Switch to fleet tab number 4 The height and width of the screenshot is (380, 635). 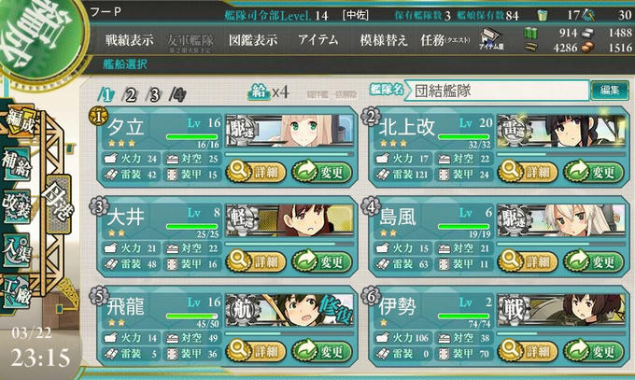click(x=178, y=95)
